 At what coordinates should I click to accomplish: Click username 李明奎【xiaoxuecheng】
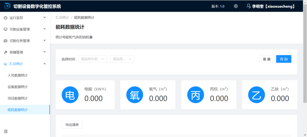click(273, 6)
